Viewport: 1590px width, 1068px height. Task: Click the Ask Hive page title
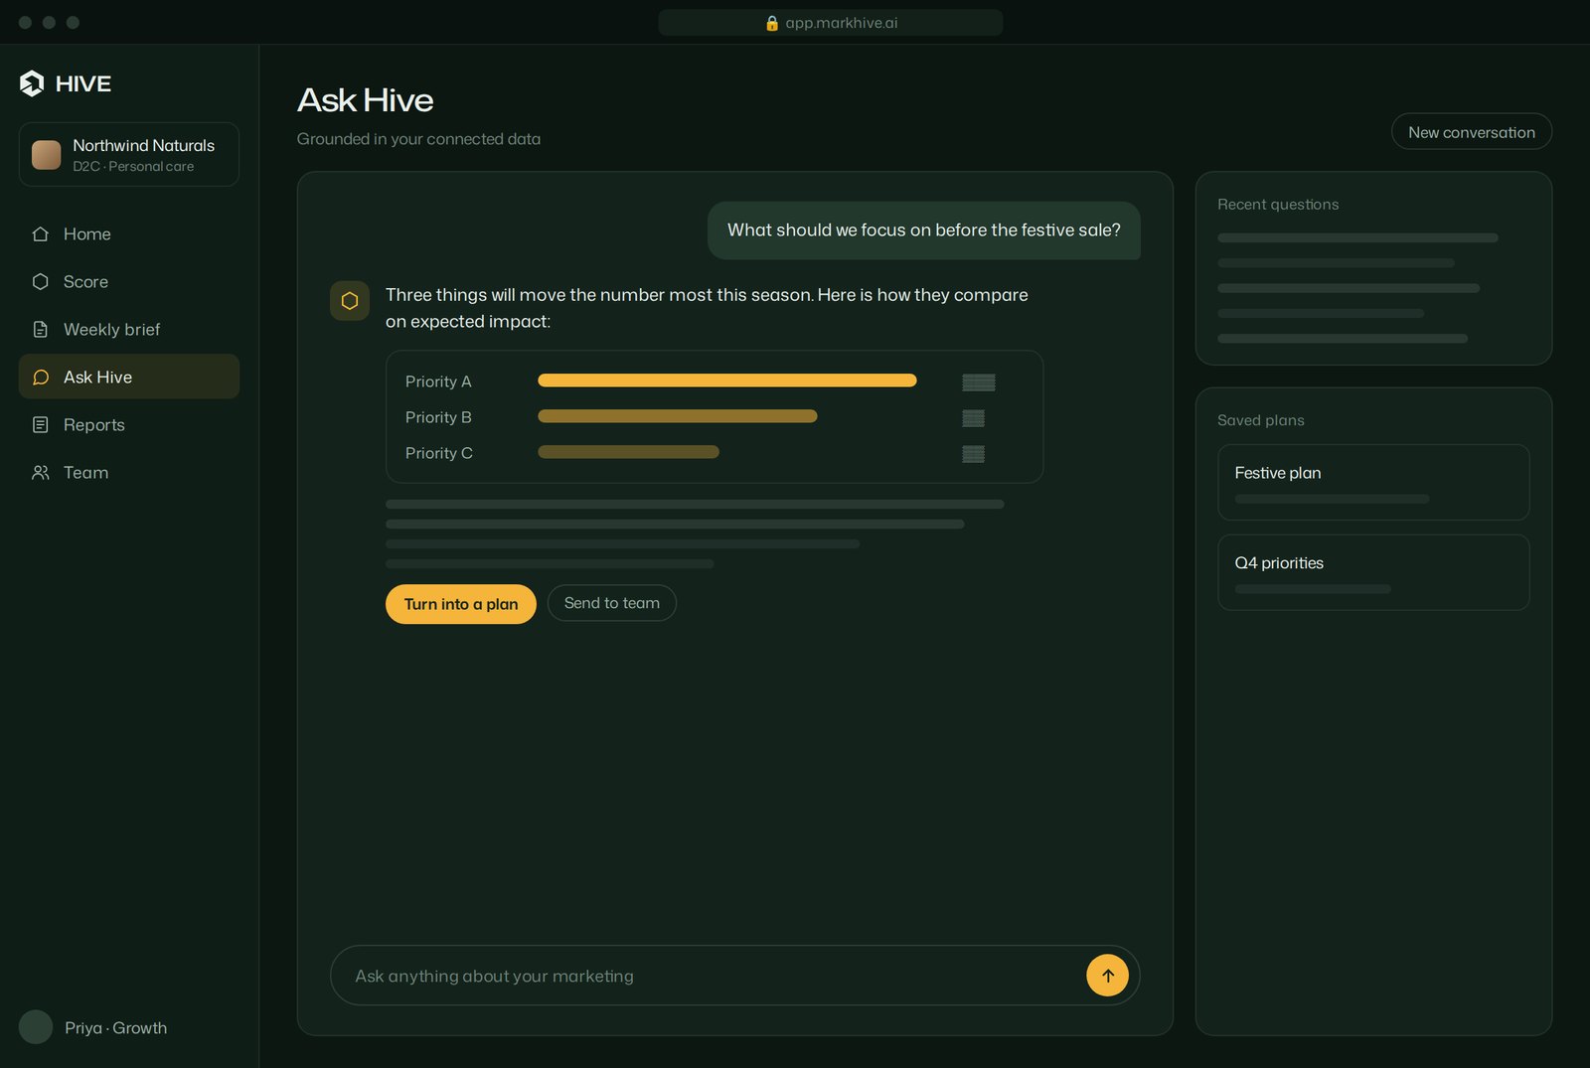[x=366, y=100]
